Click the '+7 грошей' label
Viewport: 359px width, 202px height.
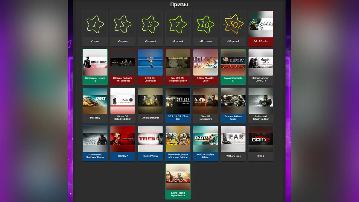pyautogui.click(x=178, y=41)
